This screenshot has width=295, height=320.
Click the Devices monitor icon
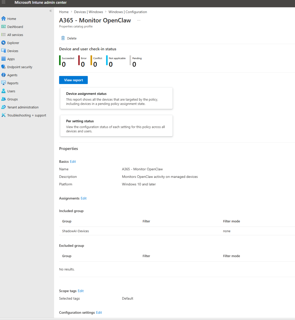3,51
